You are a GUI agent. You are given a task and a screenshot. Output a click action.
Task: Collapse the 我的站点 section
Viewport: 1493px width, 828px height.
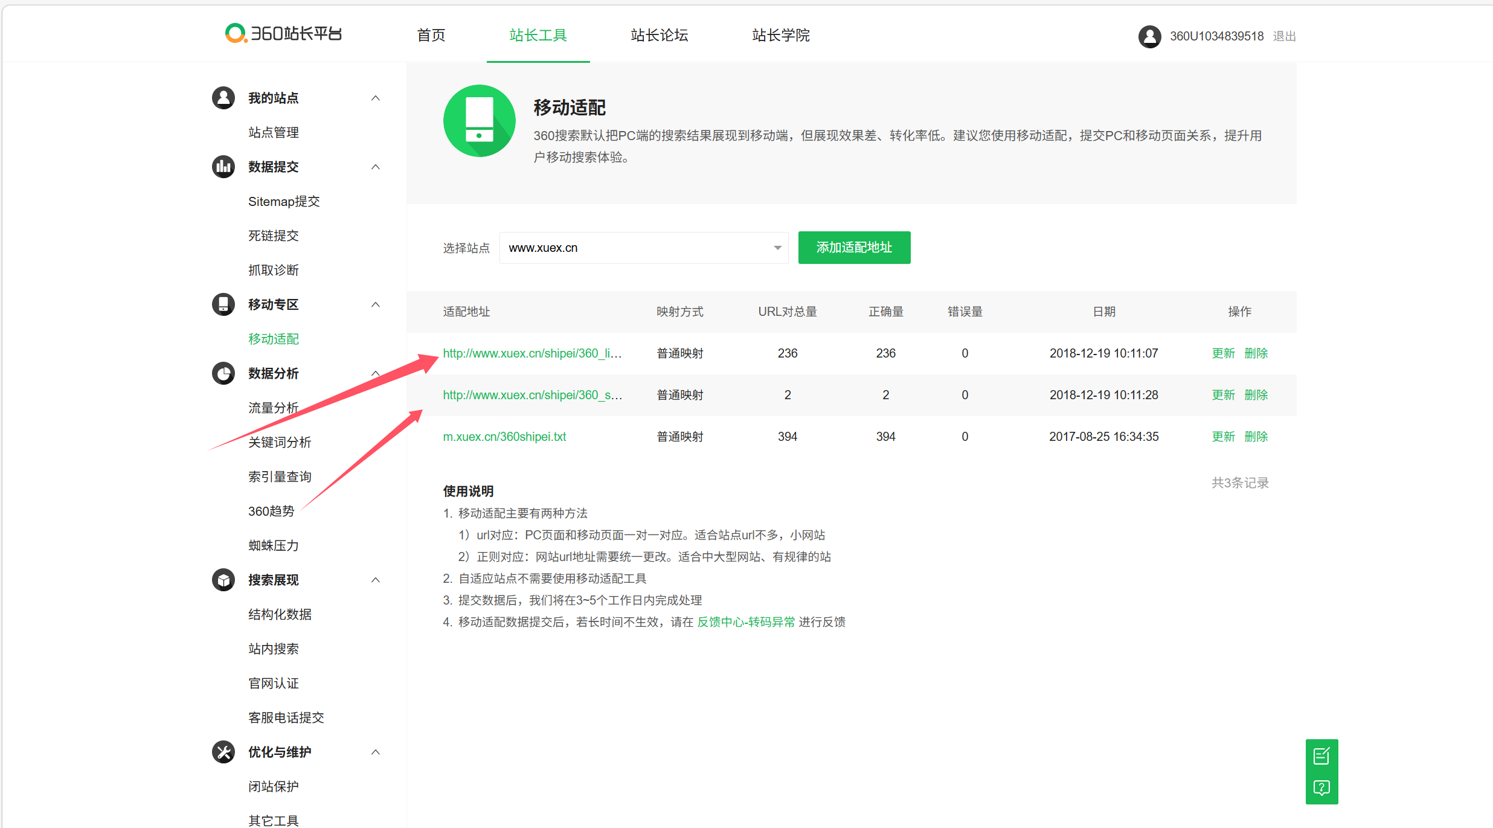pyautogui.click(x=376, y=98)
